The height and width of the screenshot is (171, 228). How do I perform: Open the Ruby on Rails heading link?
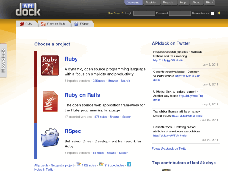click(x=82, y=95)
